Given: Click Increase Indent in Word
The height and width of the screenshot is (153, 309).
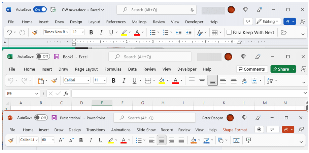Looking at the screenshot, I should (x=188, y=33).
